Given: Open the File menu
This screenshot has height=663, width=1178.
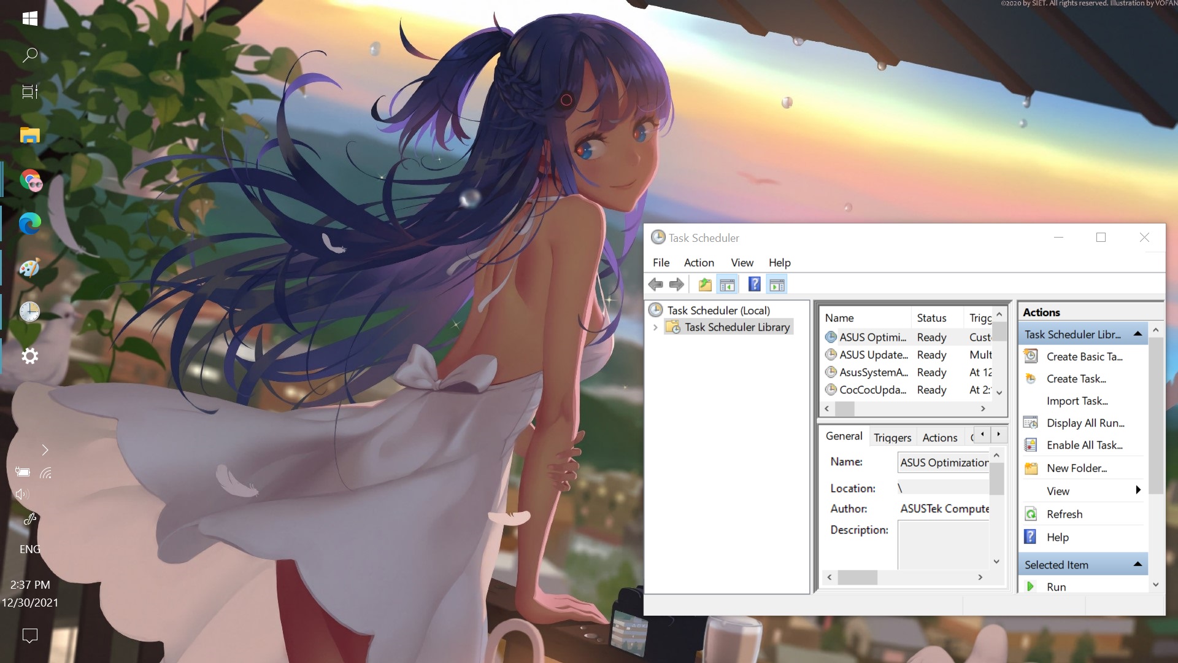Looking at the screenshot, I should [661, 263].
